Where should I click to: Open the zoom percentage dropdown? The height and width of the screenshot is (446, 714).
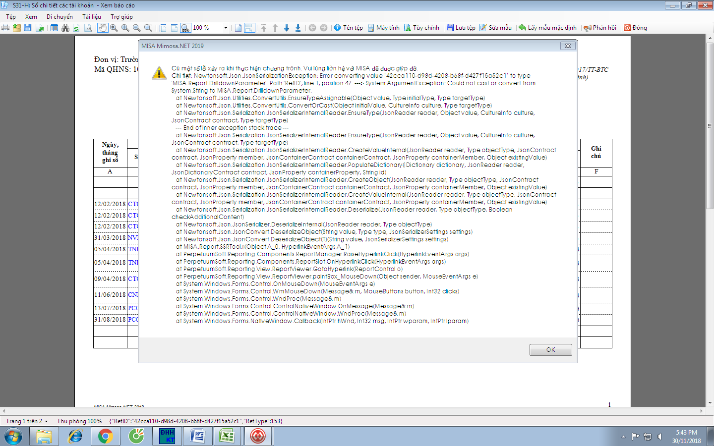pos(226,28)
